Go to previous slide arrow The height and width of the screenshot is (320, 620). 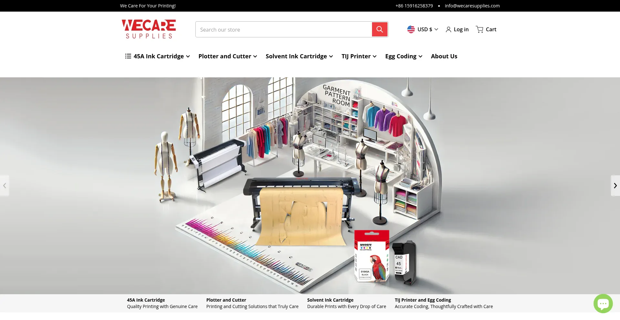5,186
